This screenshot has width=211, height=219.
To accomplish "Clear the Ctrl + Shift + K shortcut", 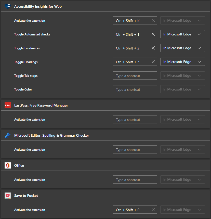I will point(153,21).
